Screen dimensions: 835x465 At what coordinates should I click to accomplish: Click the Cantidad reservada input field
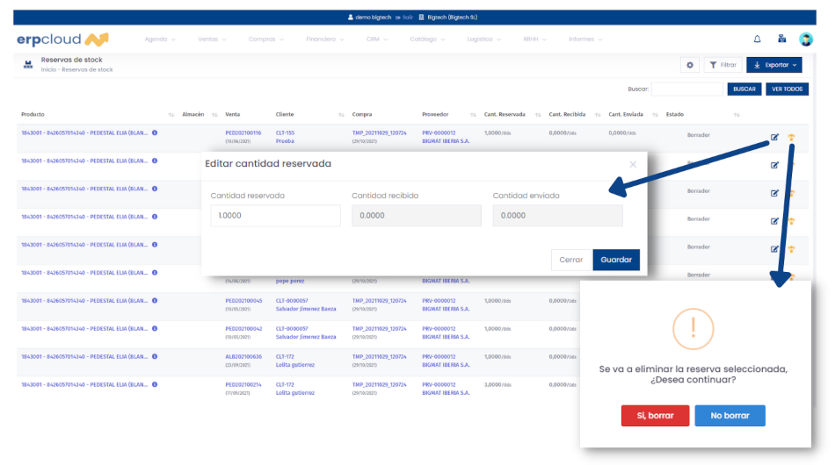coord(275,216)
